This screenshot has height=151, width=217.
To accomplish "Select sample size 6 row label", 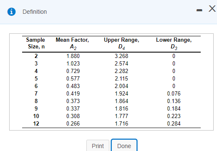I will pyautogui.click(x=36, y=86).
